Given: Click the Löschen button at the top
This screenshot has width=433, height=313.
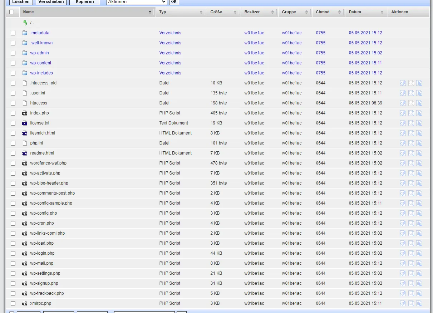Looking at the screenshot, I should pyautogui.click(x=21, y=2).
